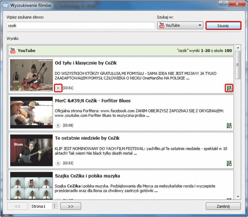
Task: Click description starting "Szajka CeZika i polska muzyka. Podziękowania"
Action: pos(135,188)
